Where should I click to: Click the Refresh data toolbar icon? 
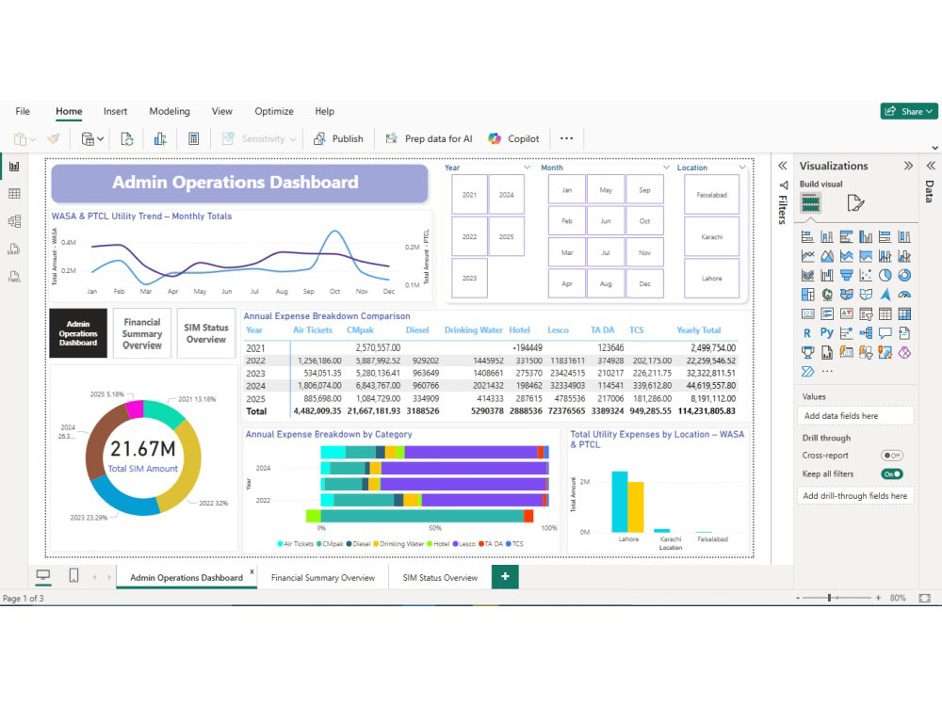coord(127,139)
